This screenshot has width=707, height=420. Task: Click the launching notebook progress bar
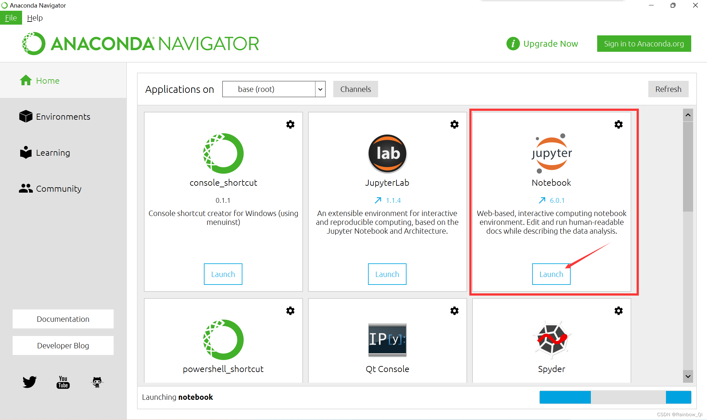point(615,397)
